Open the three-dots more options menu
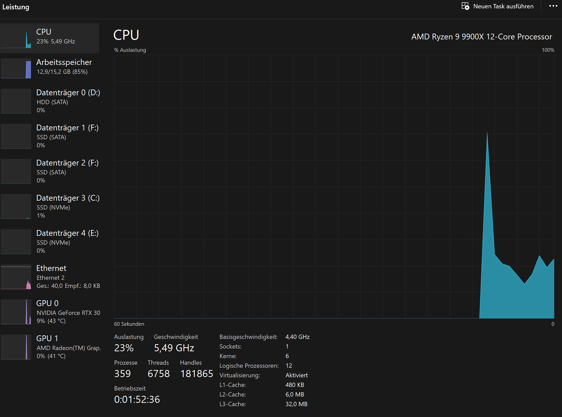This screenshot has height=417, width=562. pyautogui.click(x=553, y=6)
